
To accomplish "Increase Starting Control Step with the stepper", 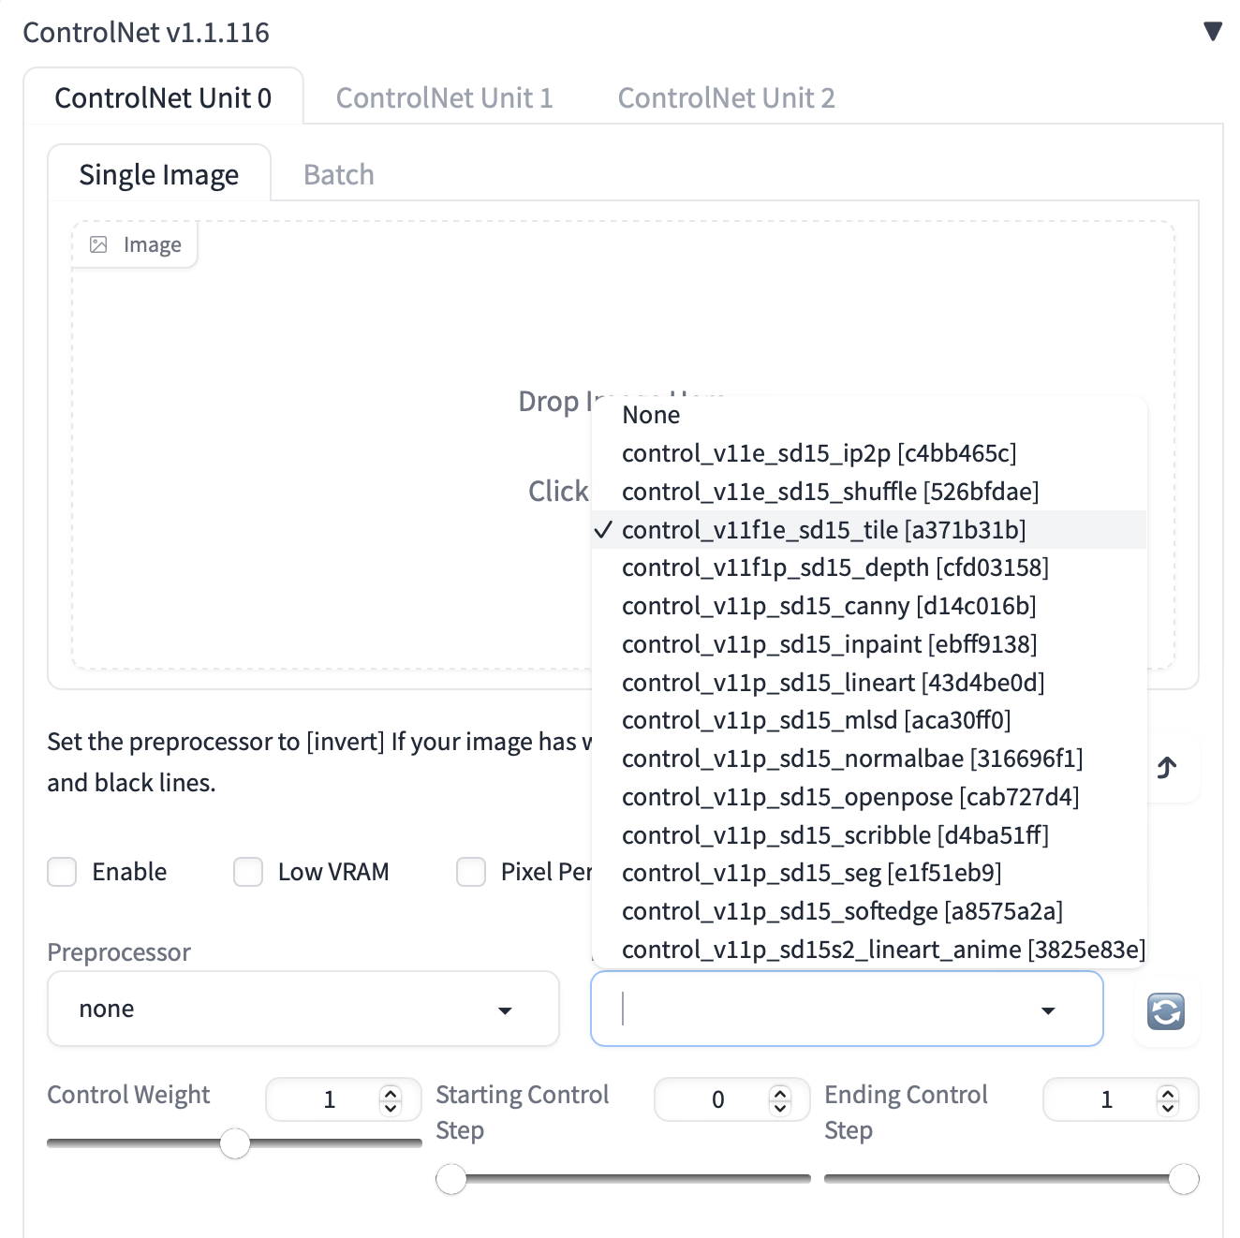I will [x=781, y=1092].
